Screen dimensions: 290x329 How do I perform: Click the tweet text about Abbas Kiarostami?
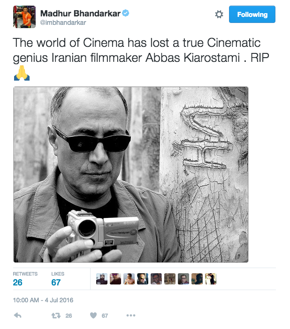click(136, 51)
